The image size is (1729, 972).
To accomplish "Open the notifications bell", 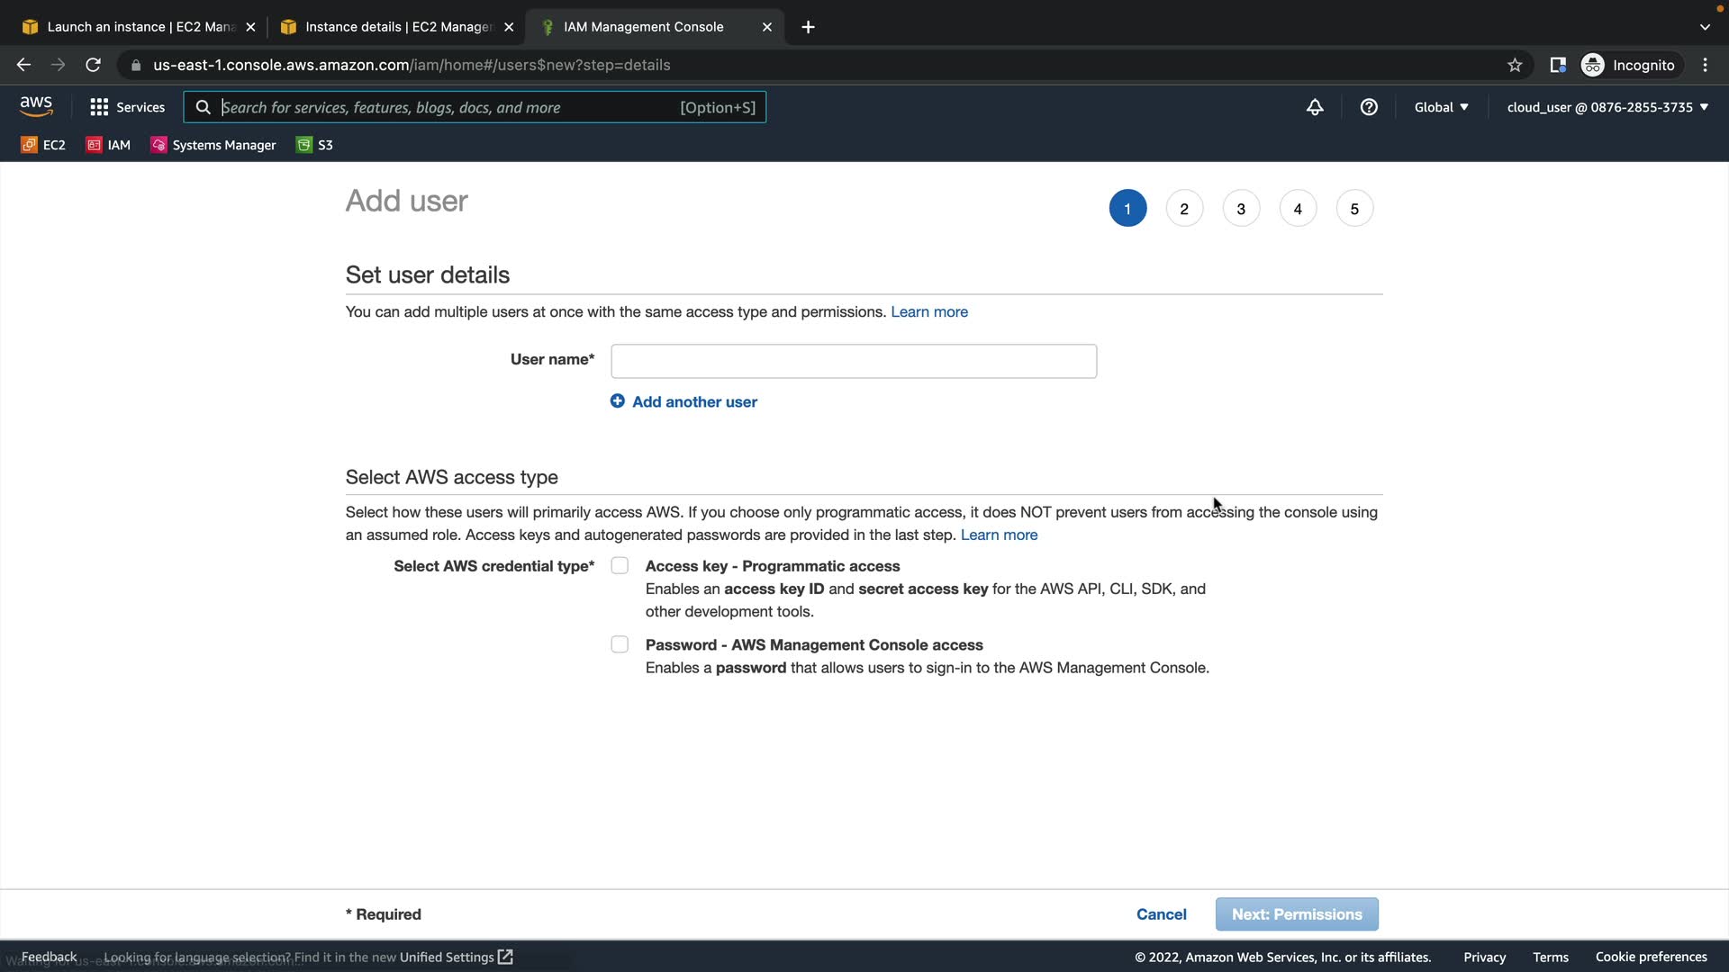I will (1315, 107).
